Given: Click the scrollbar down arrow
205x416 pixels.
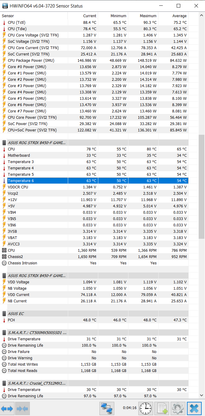Looking at the screenshot, I should tap(202, 396).
